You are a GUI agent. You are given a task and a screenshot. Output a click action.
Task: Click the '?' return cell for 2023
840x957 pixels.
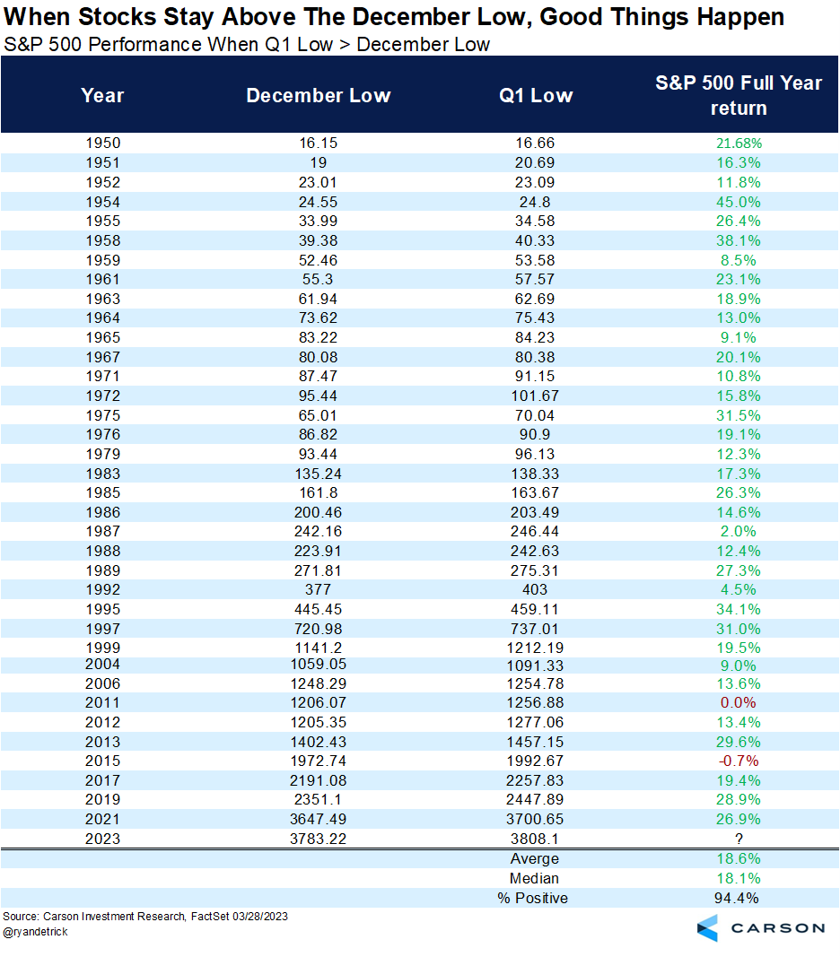coord(739,839)
